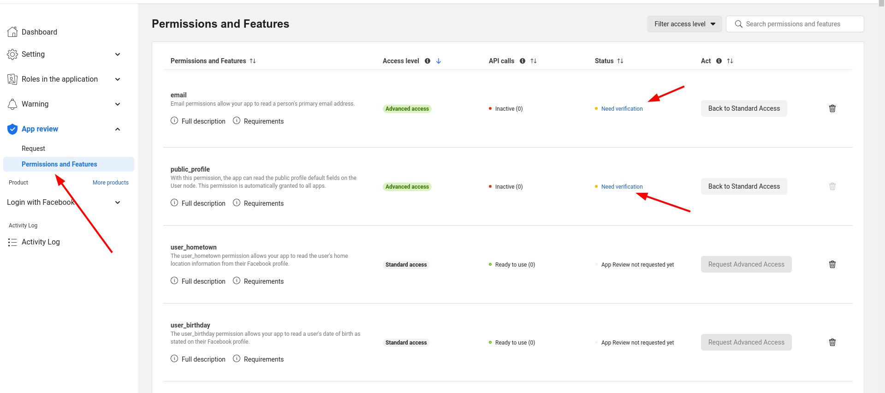Click the Access level sort arrow
Screen dimensions: 885x393
tap(439, 61)
